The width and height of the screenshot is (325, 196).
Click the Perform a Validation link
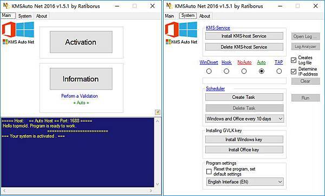pyautogui.click(x=80, y=96)
